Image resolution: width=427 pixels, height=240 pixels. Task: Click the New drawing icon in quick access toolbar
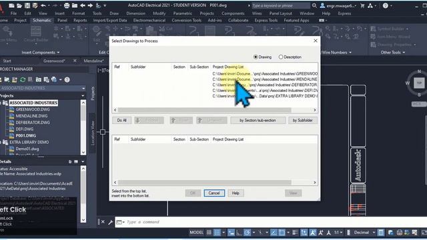[11, 5]
